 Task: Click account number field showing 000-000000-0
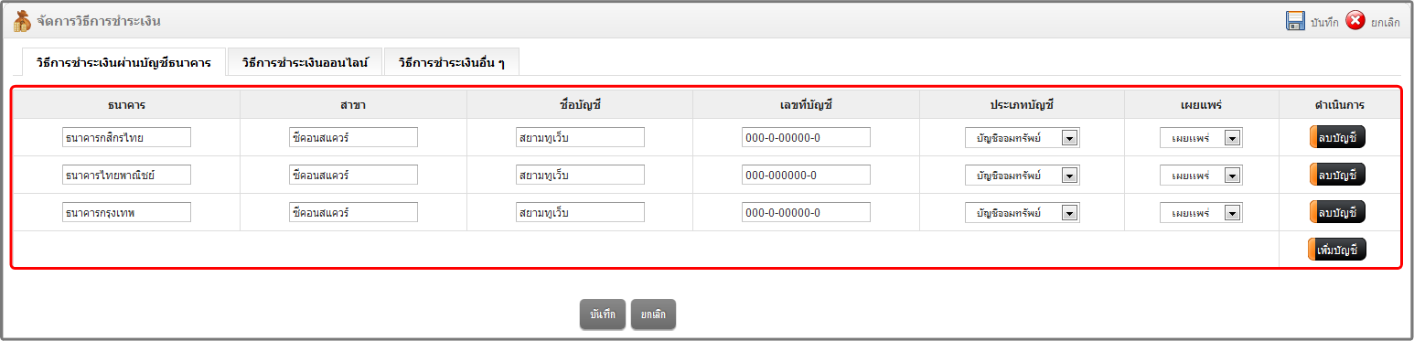click(x=806, y=175)
